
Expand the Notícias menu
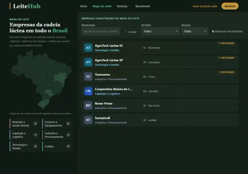pyautogui.click(x=123, y=6)
